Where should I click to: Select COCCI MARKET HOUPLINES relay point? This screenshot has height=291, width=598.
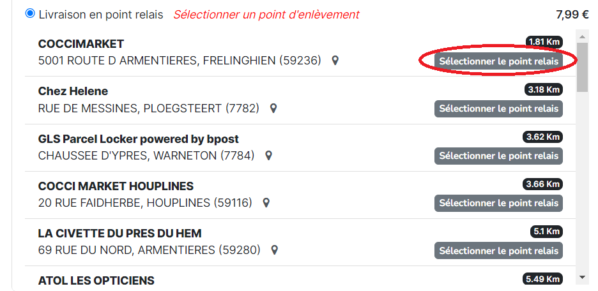point(498,203)
